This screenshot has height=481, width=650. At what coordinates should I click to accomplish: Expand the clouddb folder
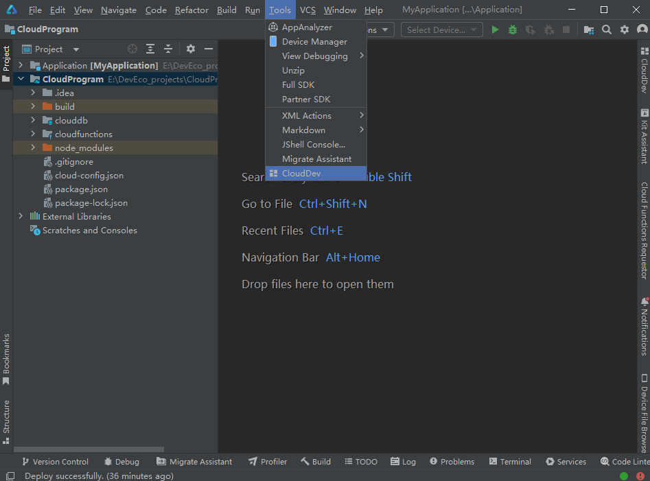click(x=33, y=121)
